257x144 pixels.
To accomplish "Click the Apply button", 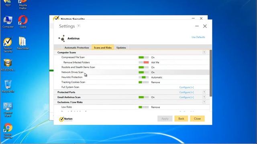I will point(165,119).
